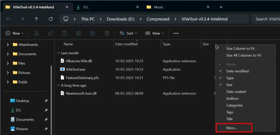Click Downloads (D:) breadcrumb

tap(121, 19)
